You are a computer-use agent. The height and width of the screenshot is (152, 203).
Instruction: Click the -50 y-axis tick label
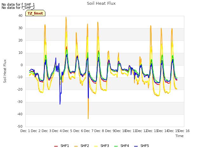[x=20, y=127]
